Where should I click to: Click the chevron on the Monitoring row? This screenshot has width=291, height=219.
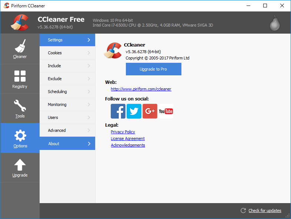[89, 105]
